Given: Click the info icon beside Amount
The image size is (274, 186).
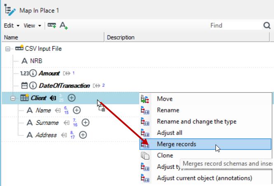Looking at the screenshot, I should 33,73.
